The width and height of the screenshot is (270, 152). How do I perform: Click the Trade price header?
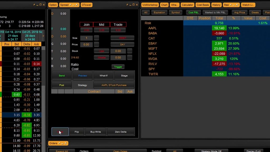(118, 25)
